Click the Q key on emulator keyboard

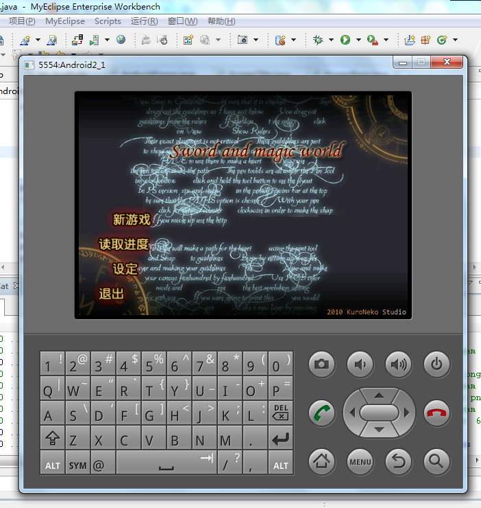pyautogui.click(x=52, y=388)
